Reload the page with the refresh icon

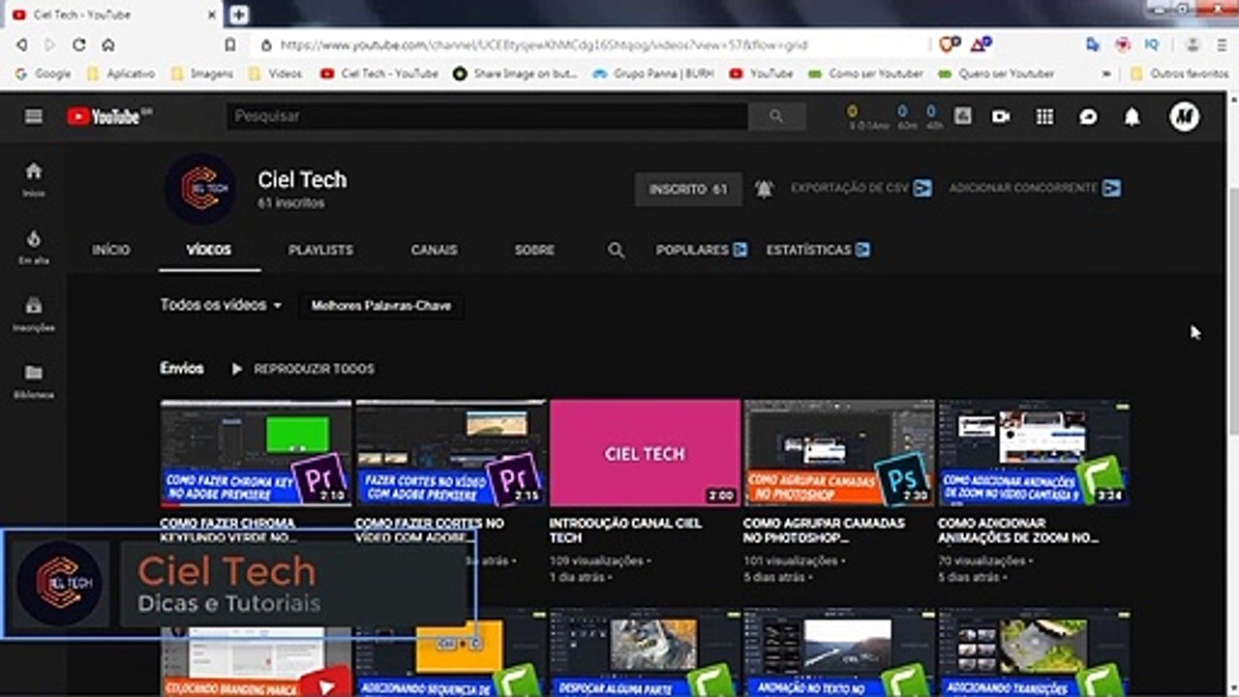pos(79,45)
